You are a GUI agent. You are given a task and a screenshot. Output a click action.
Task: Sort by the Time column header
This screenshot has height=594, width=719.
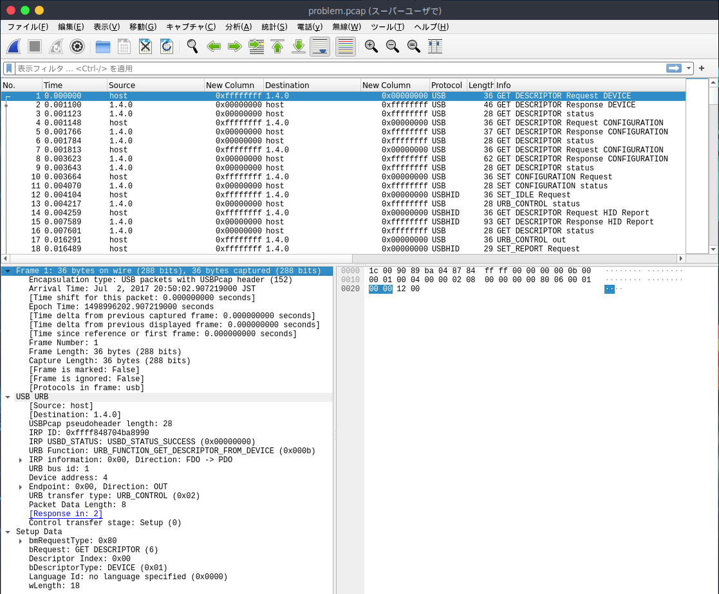pyautogui.click(x=74, y=85)
